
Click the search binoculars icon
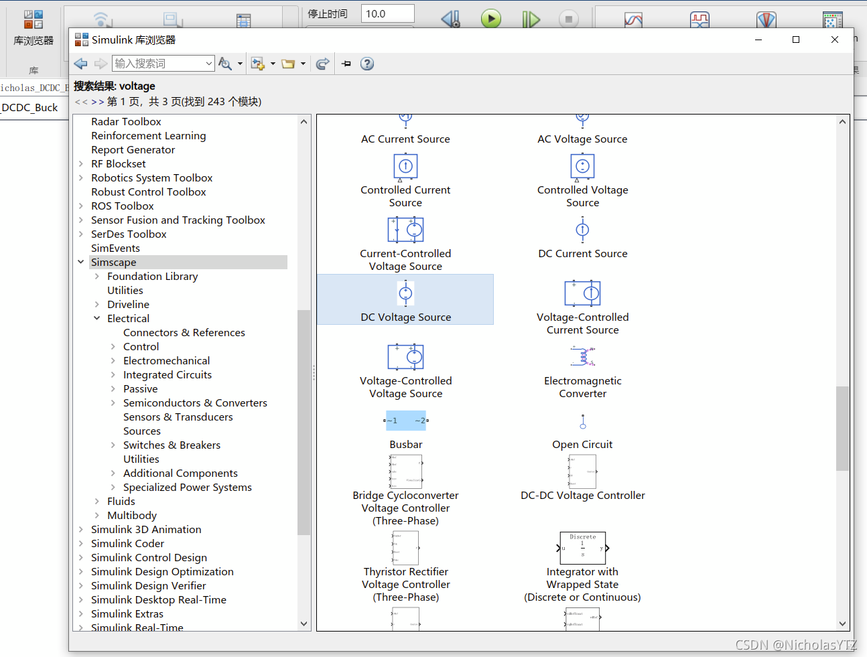[x=225, y=64]
